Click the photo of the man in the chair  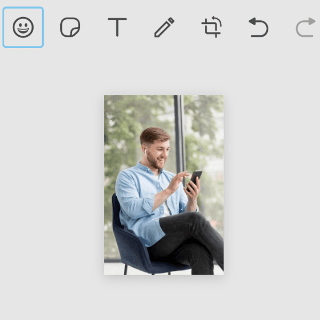[x=164, y=185]
